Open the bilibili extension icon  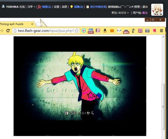coord(140,31)
